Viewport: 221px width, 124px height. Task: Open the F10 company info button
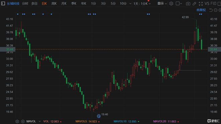[213, 4]
